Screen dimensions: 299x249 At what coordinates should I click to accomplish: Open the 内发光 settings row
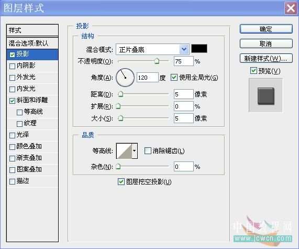[x=32, y=89]
